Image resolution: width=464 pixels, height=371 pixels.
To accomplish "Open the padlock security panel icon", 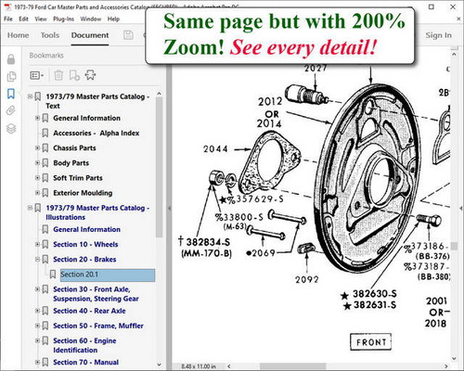I will click(x=11, y=59).
